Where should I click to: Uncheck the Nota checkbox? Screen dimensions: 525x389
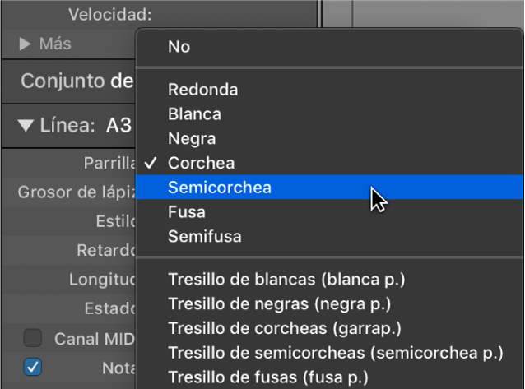pyautogui.click(x=33, y=368)
